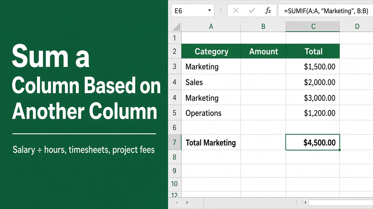Select row 7 header
The height and width of the screenshot is (209, 373).
[x=175, y=142]
